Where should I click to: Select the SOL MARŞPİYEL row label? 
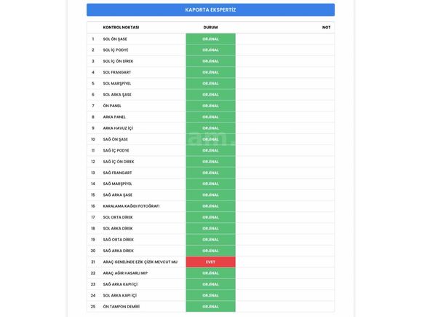click(x=117, y=84)
